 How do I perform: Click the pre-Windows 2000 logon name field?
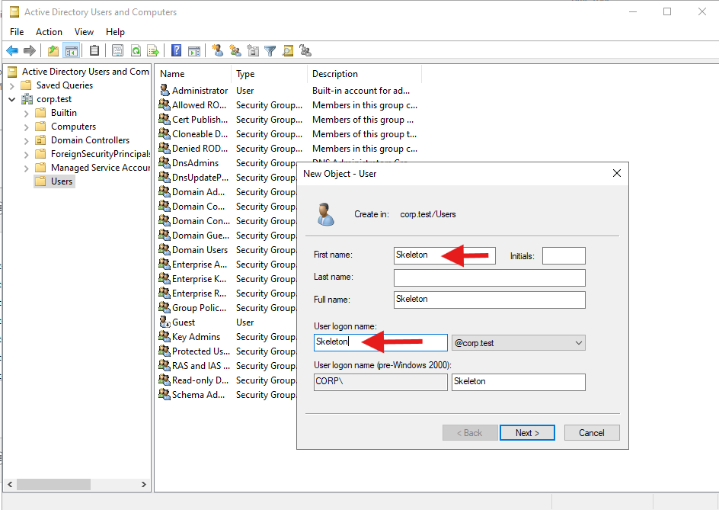(x=518, y=382)
